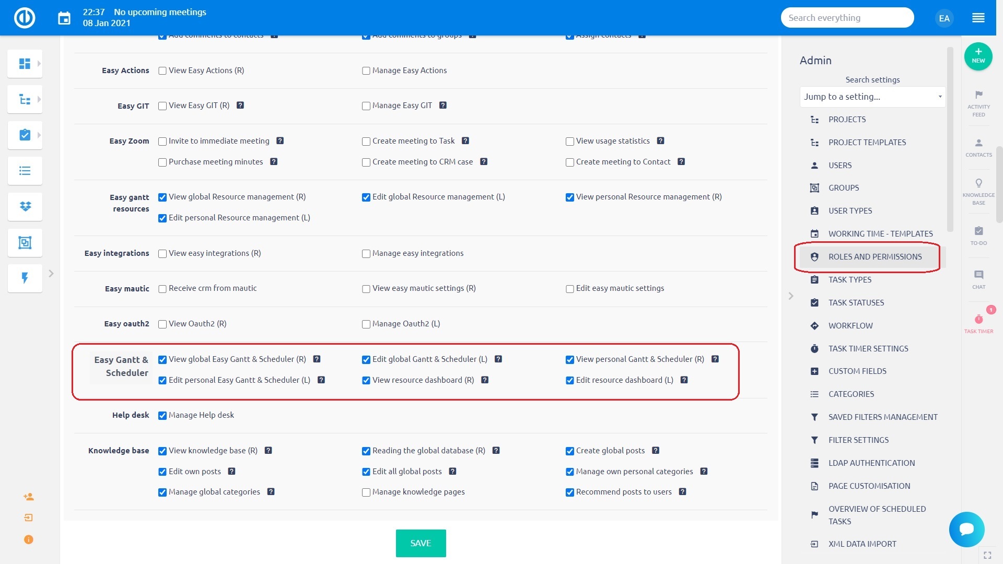Open PAGE CUSTOMISATION link

(x=869, y=486)
